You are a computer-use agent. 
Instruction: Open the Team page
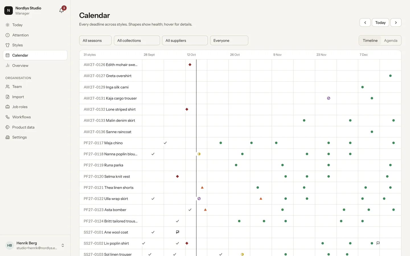(35, 87)
